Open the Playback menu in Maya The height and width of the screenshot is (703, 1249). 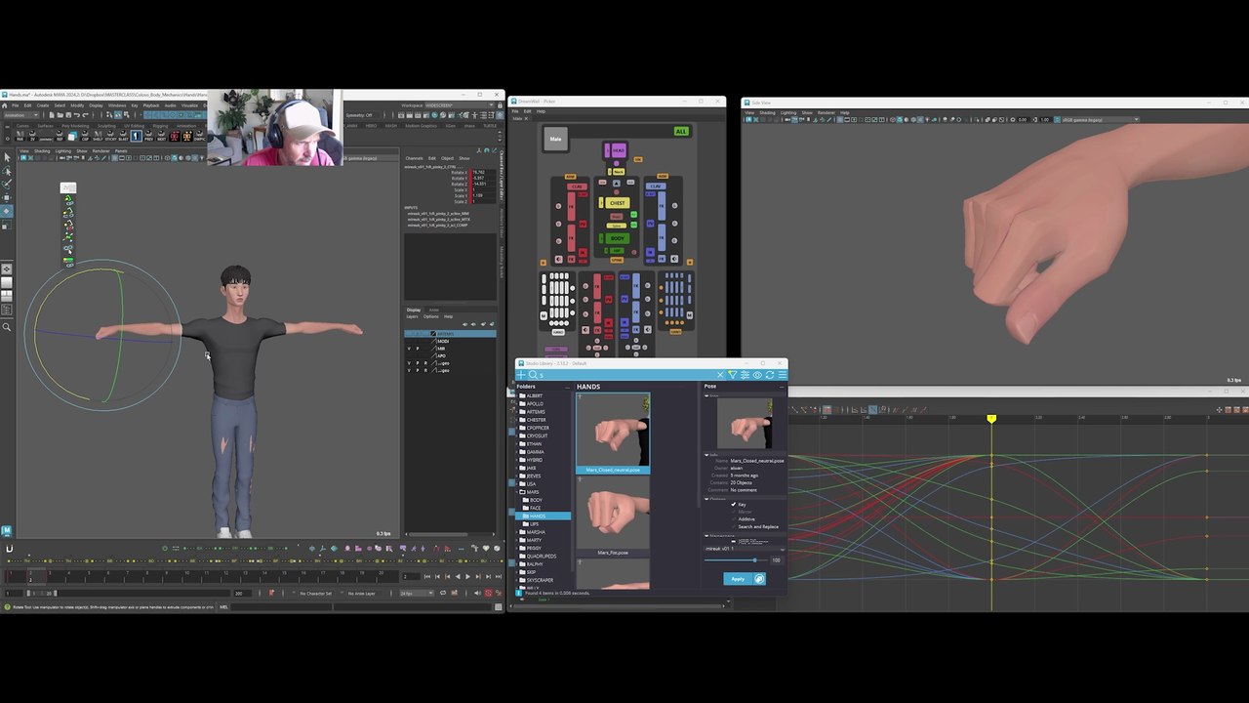(x=151, y=105)
